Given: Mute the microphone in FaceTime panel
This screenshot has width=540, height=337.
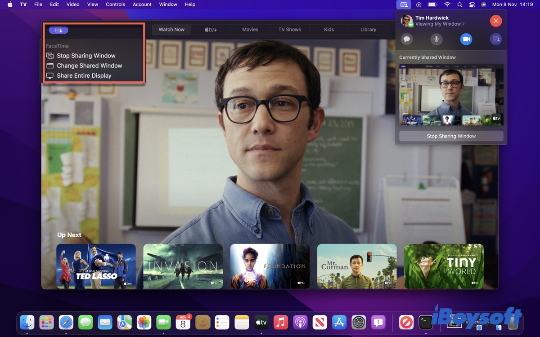Looking at the screenshot, I should 436,39.
